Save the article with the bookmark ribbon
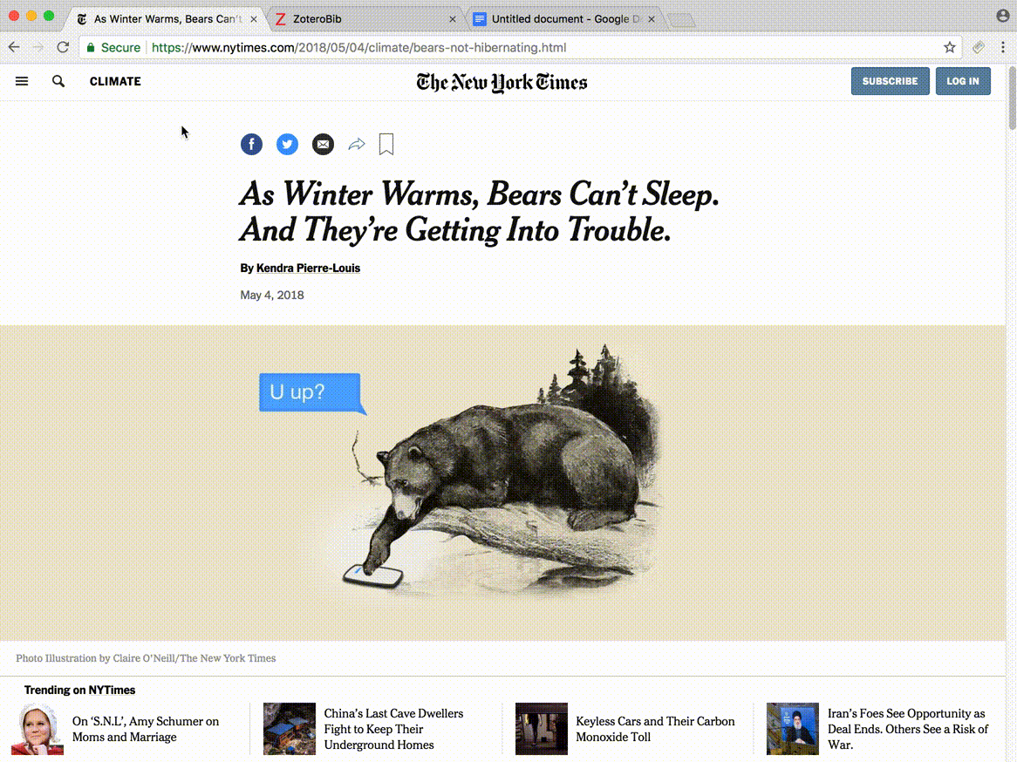 click(x=386, y=144)
